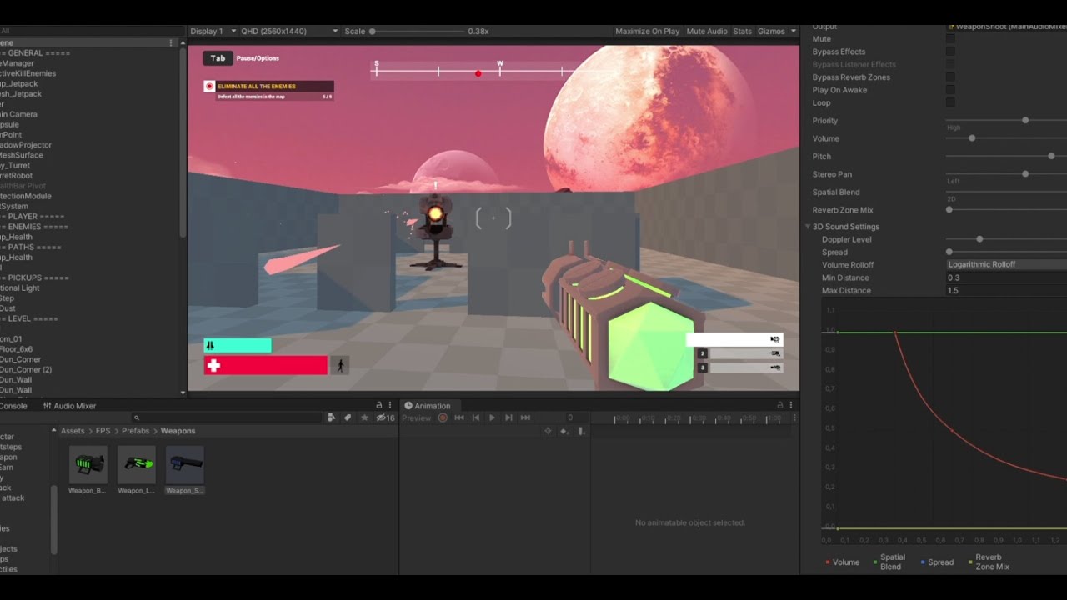Step to next keyframe in Animation

[x=508, y=417]
